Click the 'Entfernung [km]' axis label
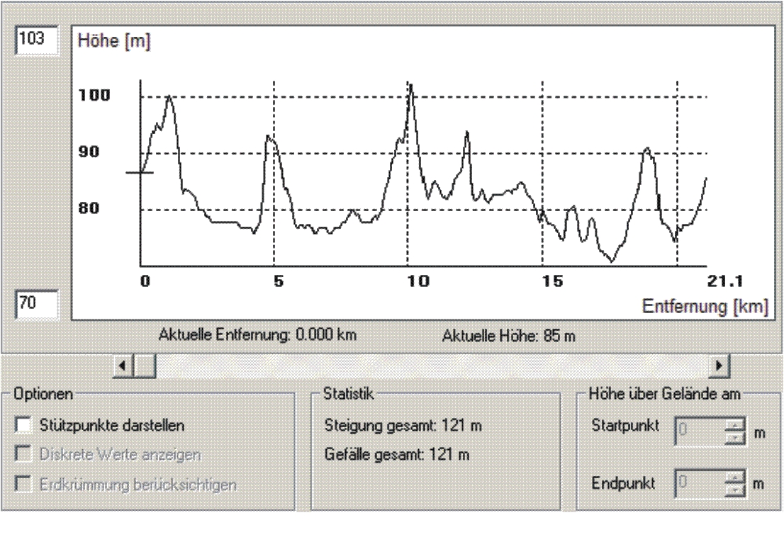Image resolution: width=784 pixels, height=554 pixels. 705,306
